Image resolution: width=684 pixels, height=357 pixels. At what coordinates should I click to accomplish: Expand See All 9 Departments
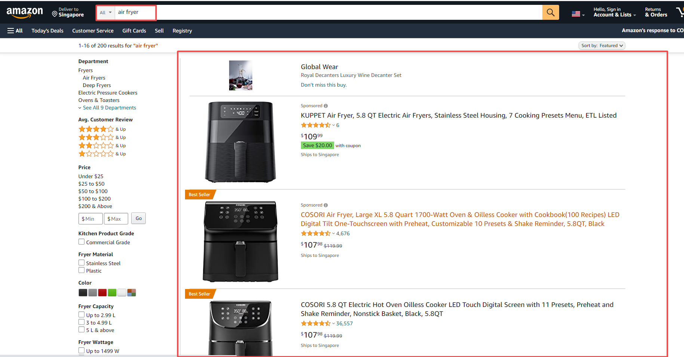pyautogui.click(x=107, y=108)
